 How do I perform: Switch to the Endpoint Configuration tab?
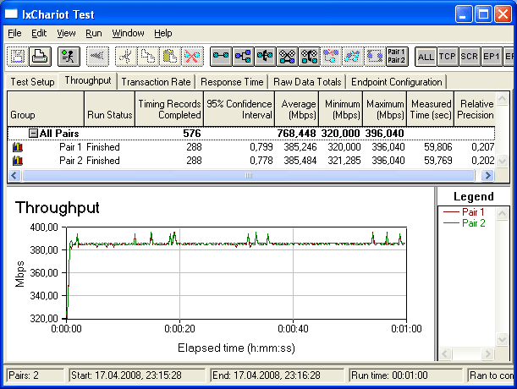click(x=396, y=82)
